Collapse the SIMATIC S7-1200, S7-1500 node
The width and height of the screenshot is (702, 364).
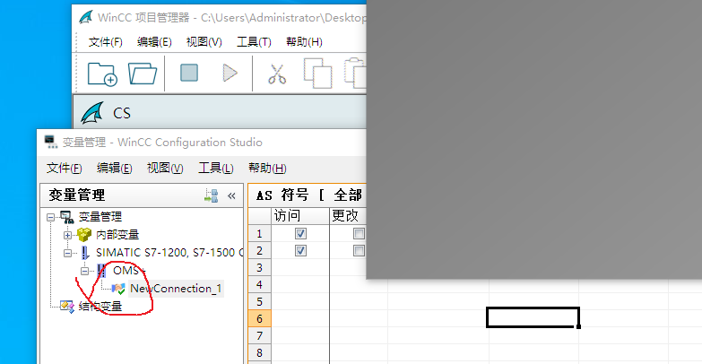point(67,253)
